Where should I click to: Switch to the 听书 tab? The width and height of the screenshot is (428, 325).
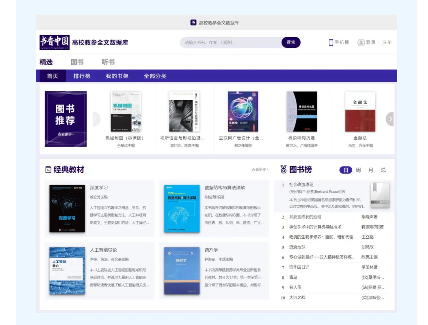pos(108,62)
